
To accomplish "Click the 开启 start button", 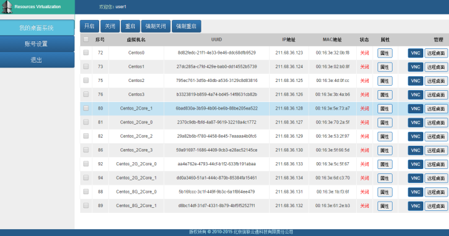I will [89, 26].
